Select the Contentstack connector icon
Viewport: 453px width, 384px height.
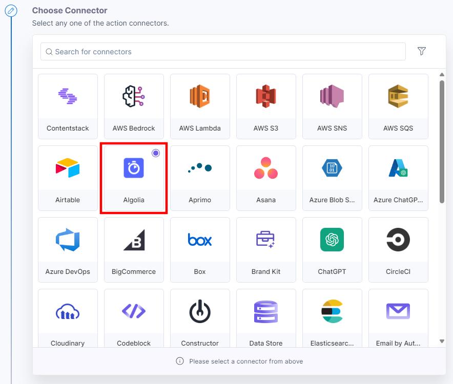[68, 96]
